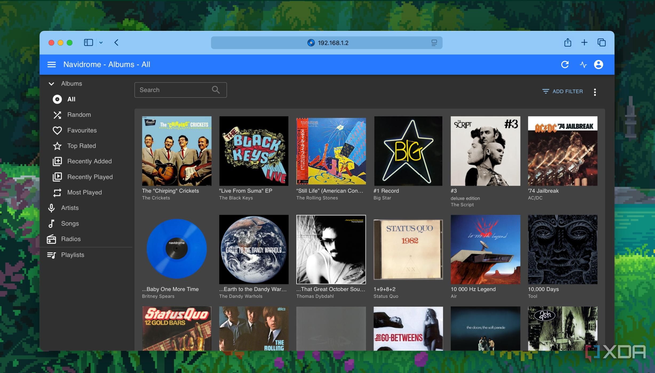Click the 192.168.1.2 address bar
The width and height of the screenshot is (655, 373).
tap(327, 43)
